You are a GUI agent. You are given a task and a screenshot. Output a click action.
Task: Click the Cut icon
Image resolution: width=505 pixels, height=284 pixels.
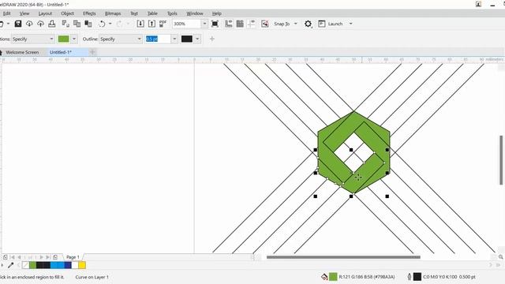(x=65, y=24)
